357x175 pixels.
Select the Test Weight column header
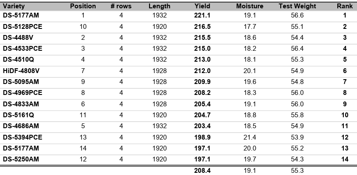298,6
